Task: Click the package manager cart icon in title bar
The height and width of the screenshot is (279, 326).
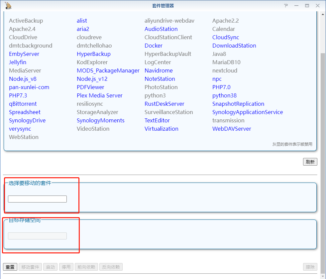Action: click(x=8, y=6)
